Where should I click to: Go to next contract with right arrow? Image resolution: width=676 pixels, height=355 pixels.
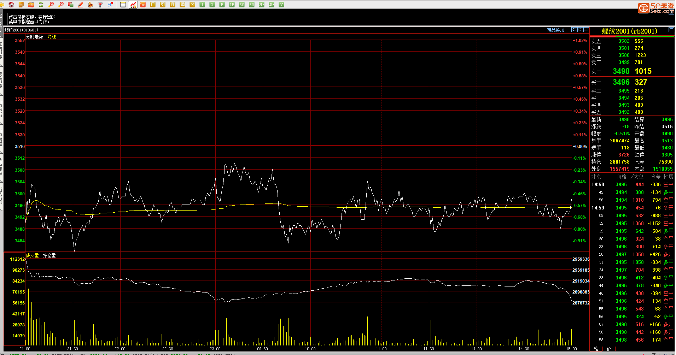(580, 30)
